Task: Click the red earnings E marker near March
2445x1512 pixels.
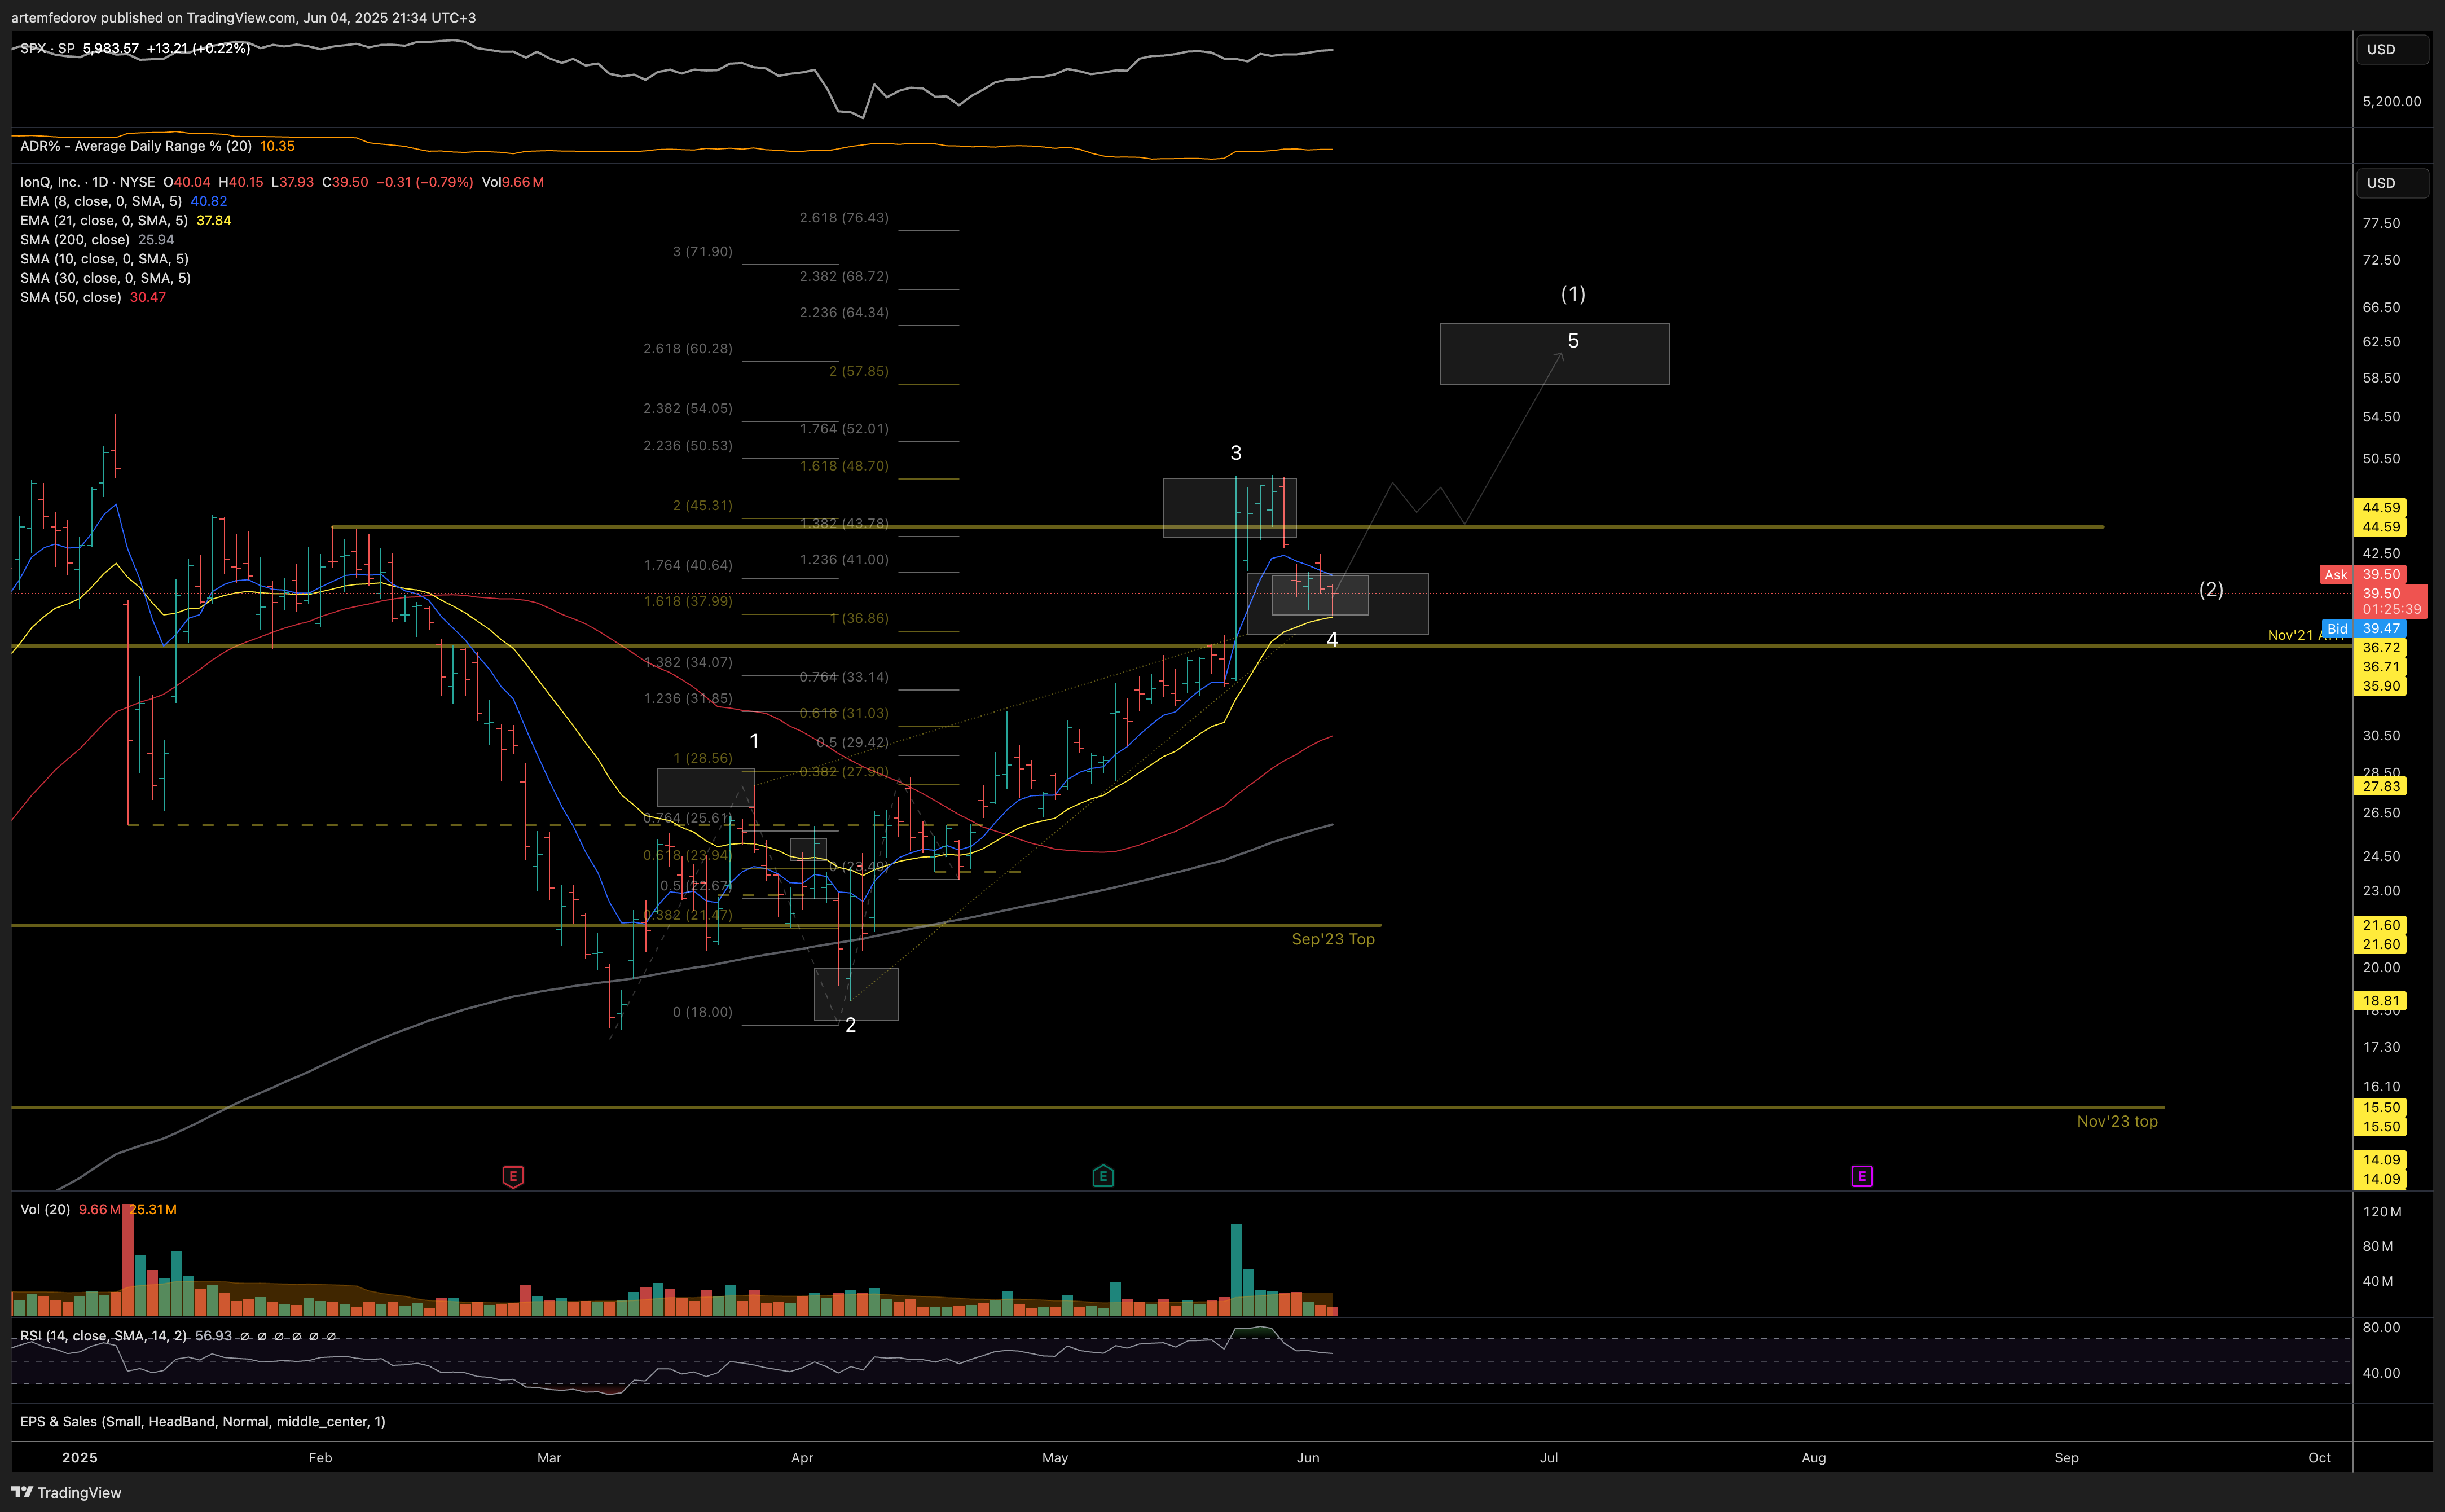Action: (x=512, y=1176)
